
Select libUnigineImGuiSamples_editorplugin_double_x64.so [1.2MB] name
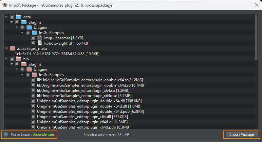coord(90,80)
